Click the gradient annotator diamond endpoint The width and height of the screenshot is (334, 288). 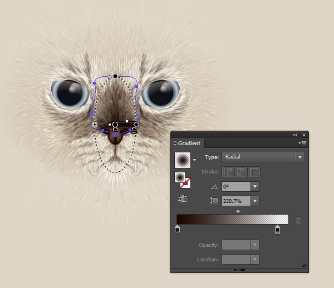[136, 124]
